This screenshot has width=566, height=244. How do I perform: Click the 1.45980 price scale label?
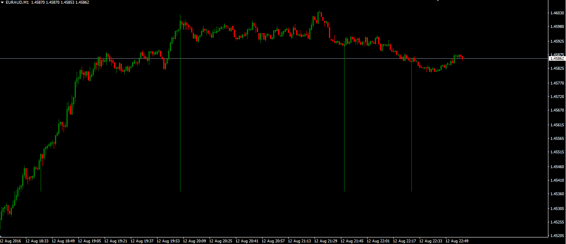tap(557, 27)
